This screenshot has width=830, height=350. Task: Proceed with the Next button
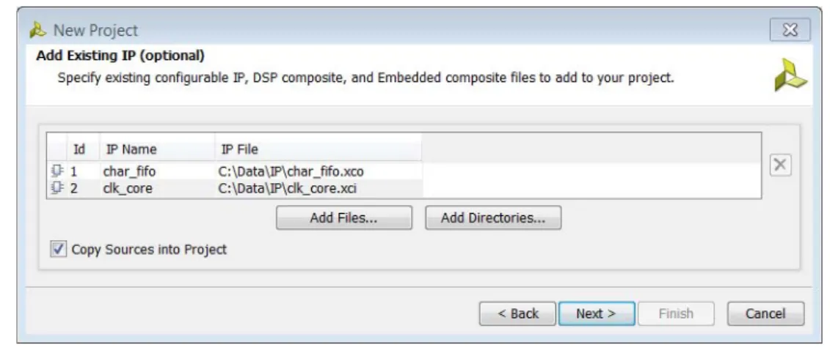pyautogui.click(x=597, y=313)
